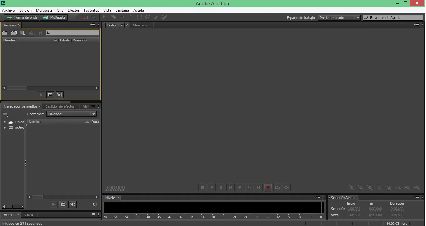The height and width of the screenshot is (226, 426).
Task: Sort by Estado column in Archivos
Action: (65, 40)
